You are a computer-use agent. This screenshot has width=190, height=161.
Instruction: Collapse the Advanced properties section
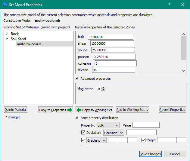tap(77, 79)
